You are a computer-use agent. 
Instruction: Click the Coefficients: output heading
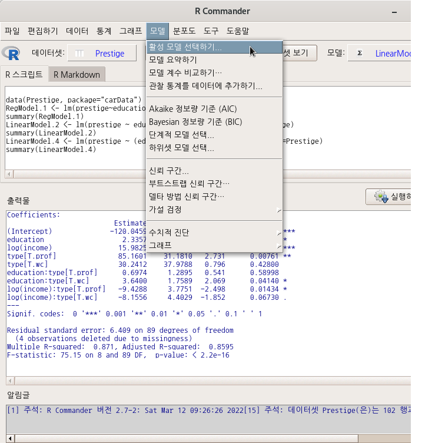pos(34,215)
